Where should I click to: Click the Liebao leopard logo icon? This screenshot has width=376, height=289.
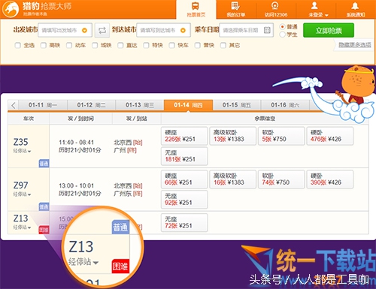(11, 9)
